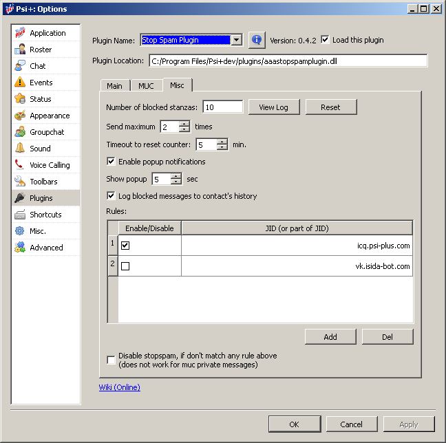The height and width of the screenshot is (443, 446).
Task: Click the plugin info icon button
Action: (257, 40)
